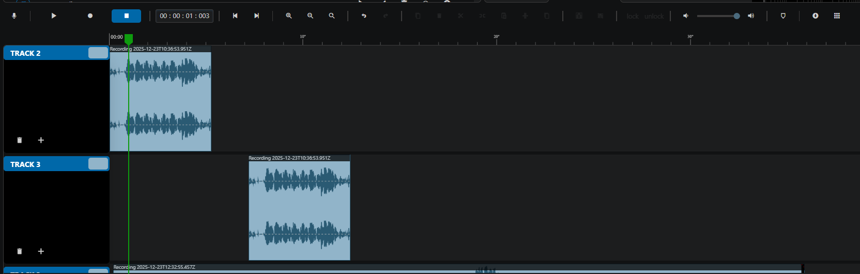
Task: Skip to start with the previous-marker icon
Action: (235, 16)
